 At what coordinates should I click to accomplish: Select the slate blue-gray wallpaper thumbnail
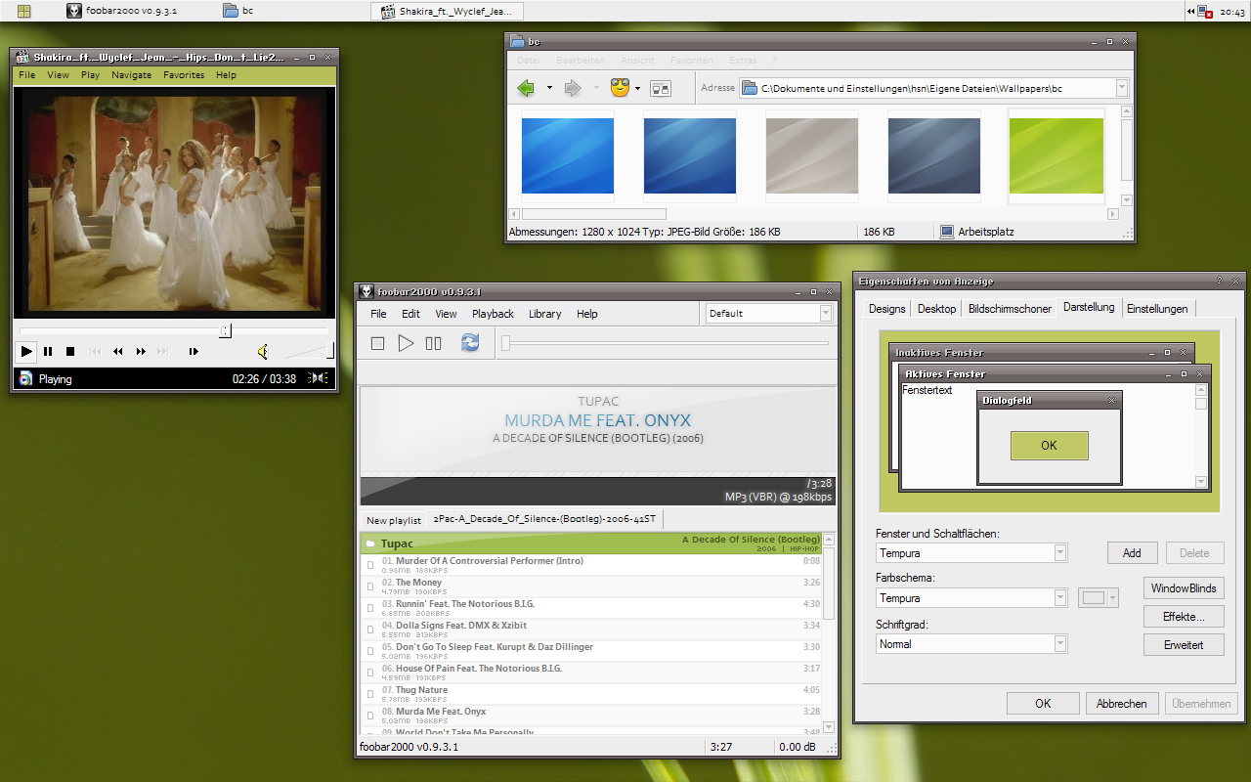pos(934,155)
